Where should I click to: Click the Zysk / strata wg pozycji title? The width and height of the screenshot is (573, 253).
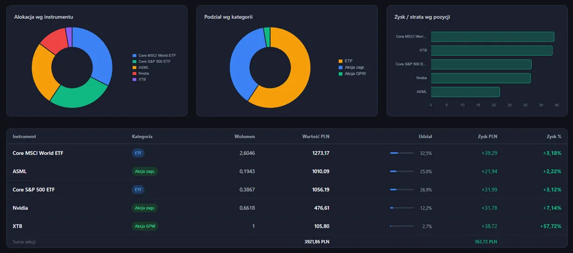[422, 17]
